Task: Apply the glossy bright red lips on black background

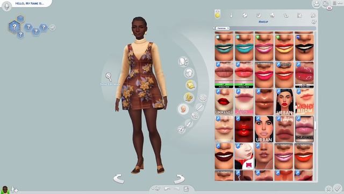Action: coord(244,129)
